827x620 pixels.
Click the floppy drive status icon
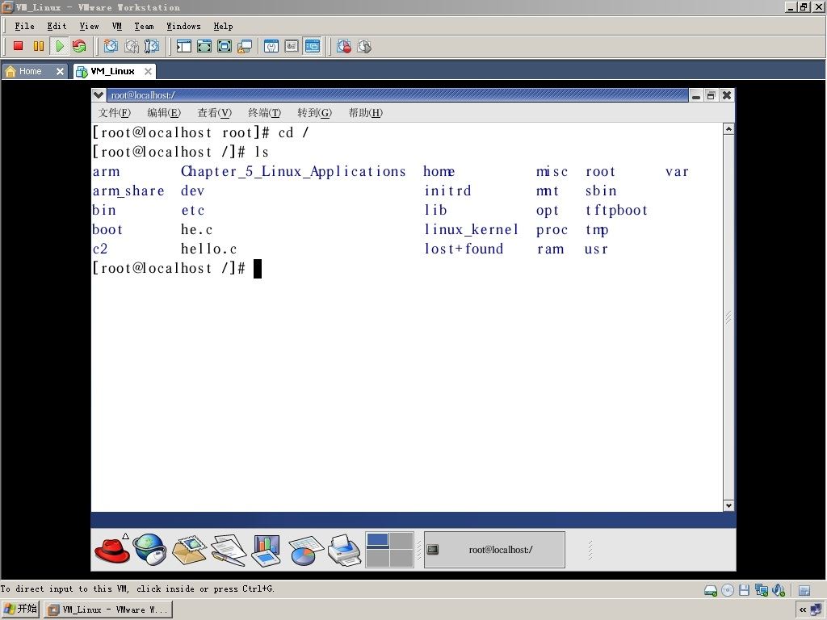tap(744, 590)
